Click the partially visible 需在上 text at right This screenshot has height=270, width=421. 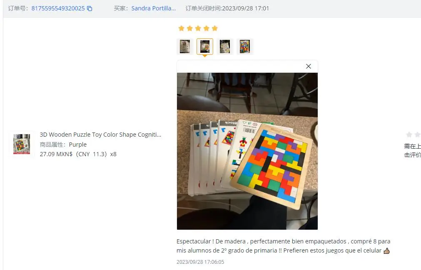[x=412, y=146]
